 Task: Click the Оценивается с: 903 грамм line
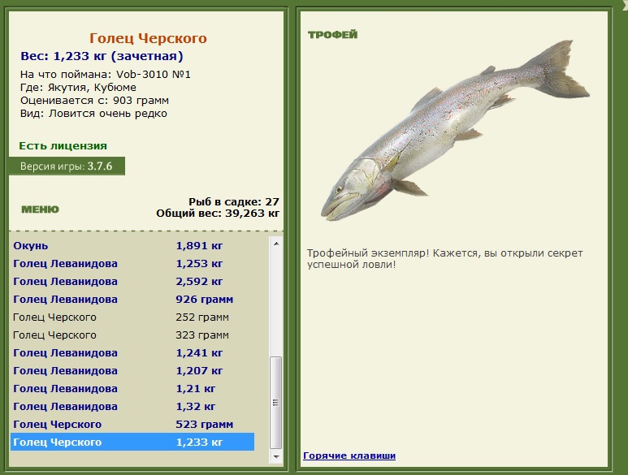(94, 101)
